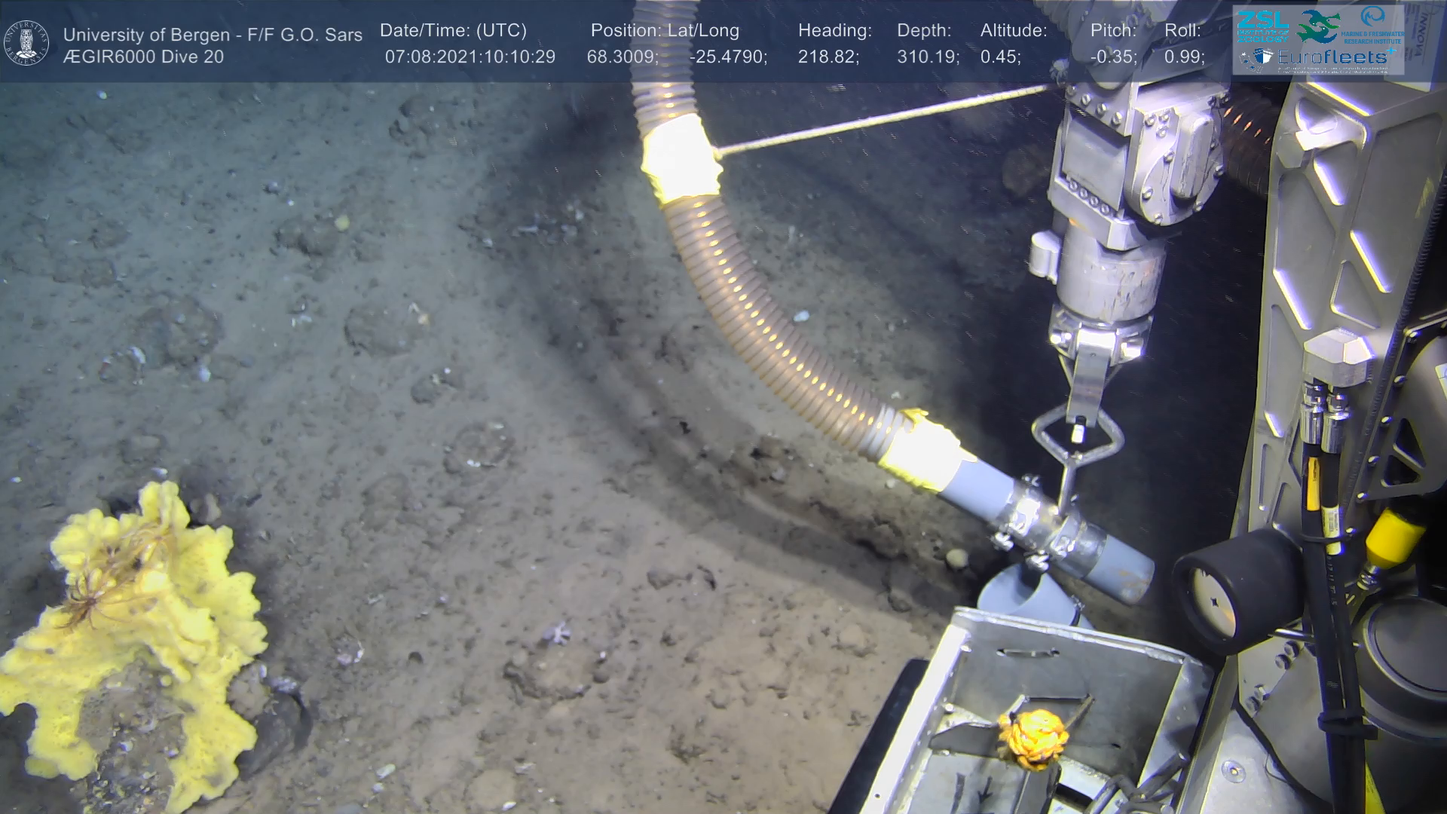Viewport: 1447px width, 814px height.
Task: Click the Heading value 218.82
Action: (828, 57)
